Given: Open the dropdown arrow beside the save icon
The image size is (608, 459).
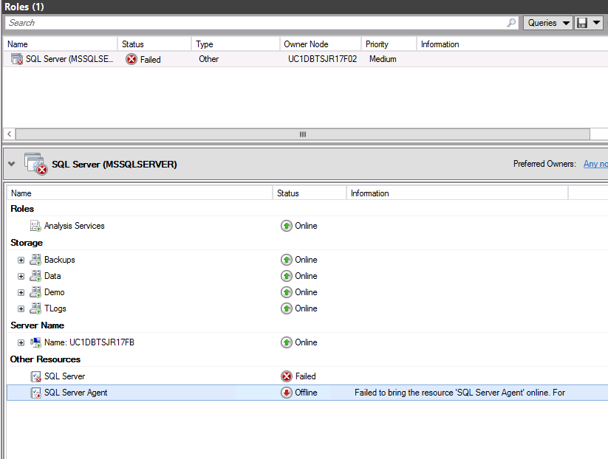Looking at the screenshot, I should pyautogui.click(x=596, y=23).
